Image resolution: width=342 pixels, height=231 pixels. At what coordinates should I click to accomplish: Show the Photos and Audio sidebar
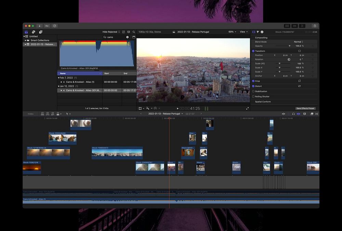click(x=34, y=32)
